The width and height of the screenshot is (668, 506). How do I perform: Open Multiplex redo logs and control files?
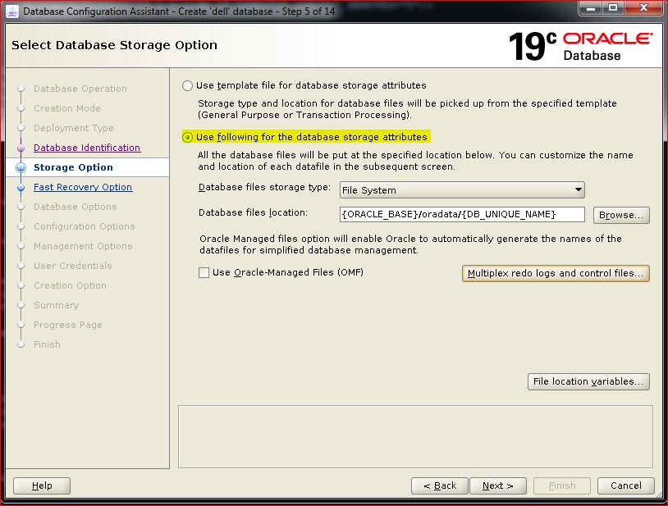click(x=556, y=273)
